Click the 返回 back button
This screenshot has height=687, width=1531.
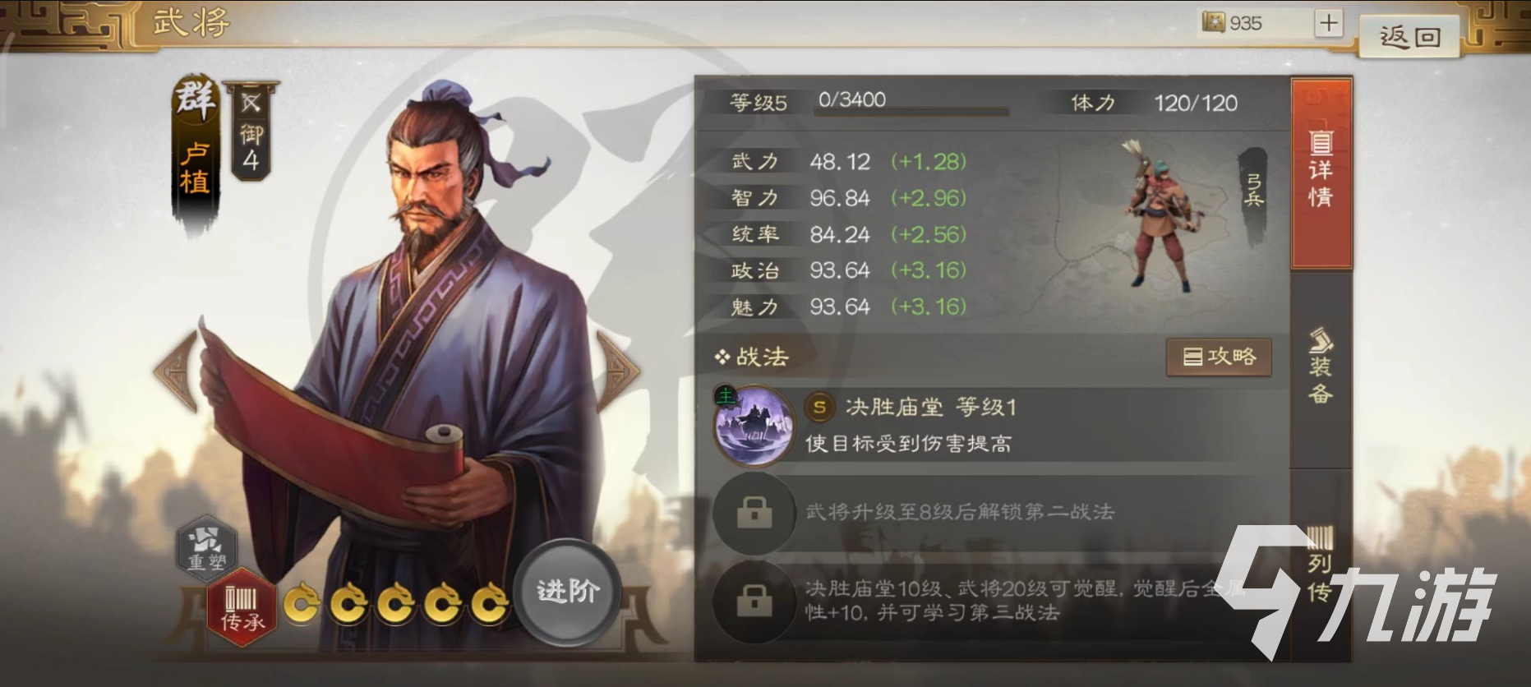[x=1409, y=36]
